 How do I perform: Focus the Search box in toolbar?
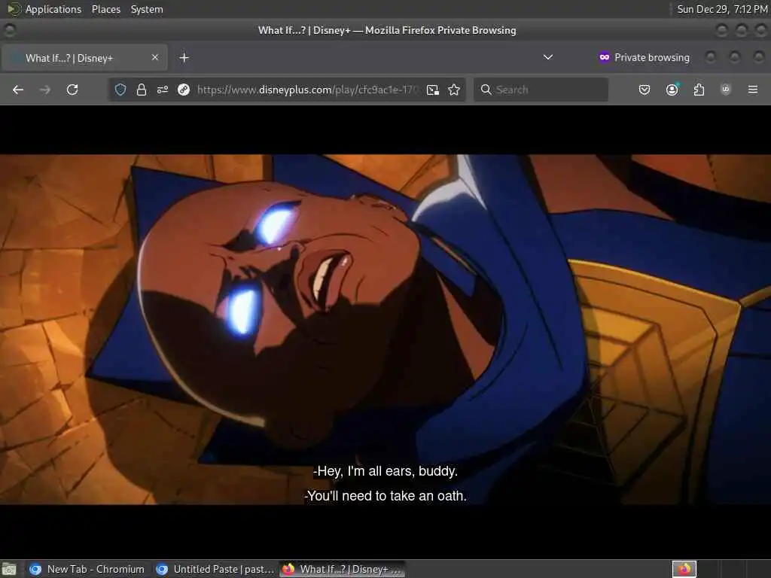tap(541, 90)
